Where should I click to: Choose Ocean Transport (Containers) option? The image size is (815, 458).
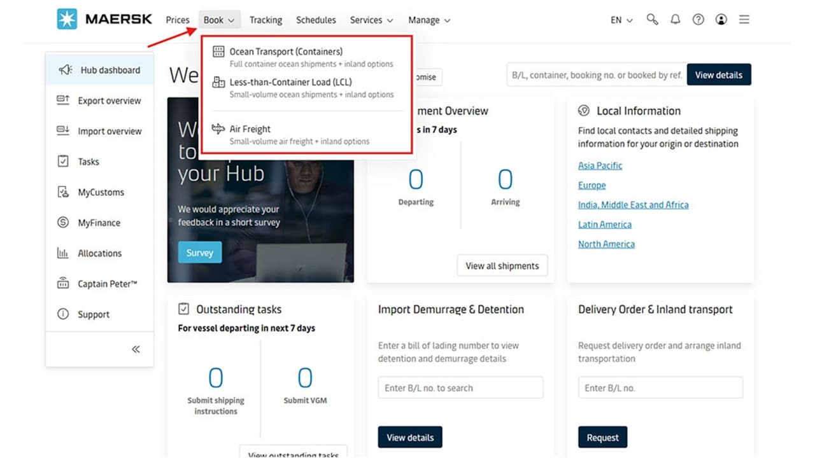(285, 52)
